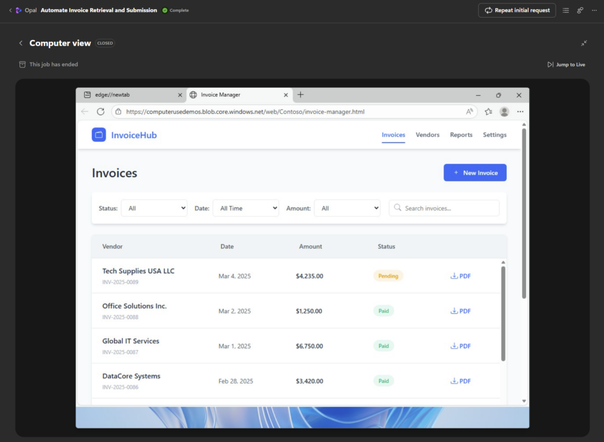Open the Reports navigation tab
Screen dimensions: 604x442
(461, 135)
